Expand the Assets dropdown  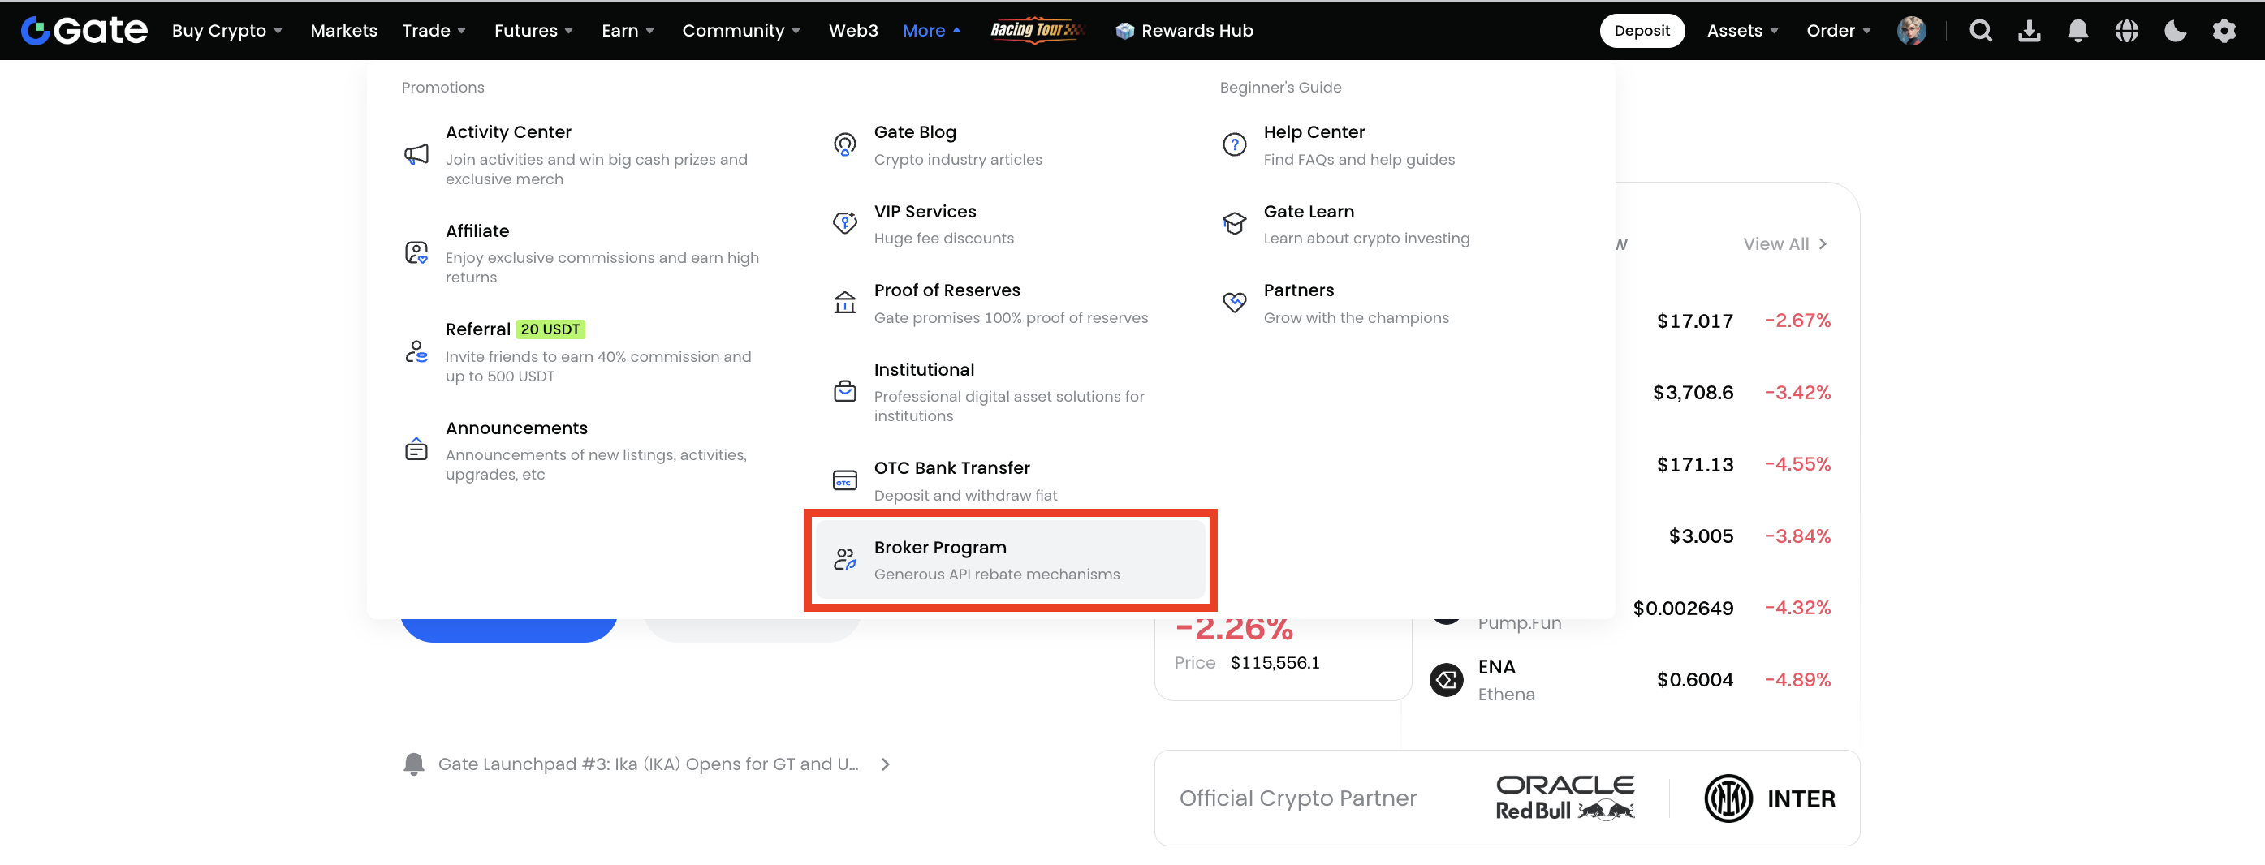click(x=1742, y=31)
